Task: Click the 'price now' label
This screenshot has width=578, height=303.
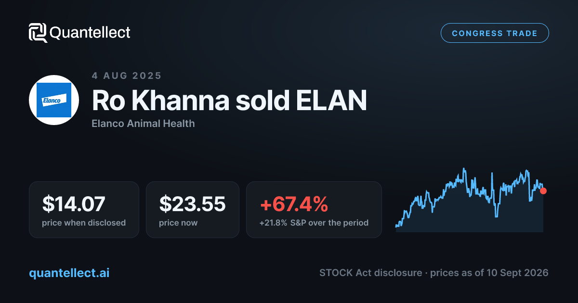Action: tap(178, 223)
